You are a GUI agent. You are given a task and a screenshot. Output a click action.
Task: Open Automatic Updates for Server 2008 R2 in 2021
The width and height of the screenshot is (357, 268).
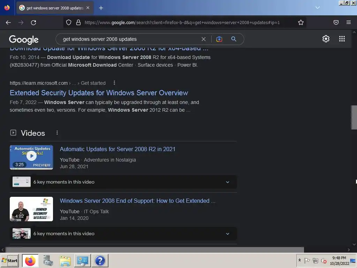pyautogui.click(x=117, y=149)
